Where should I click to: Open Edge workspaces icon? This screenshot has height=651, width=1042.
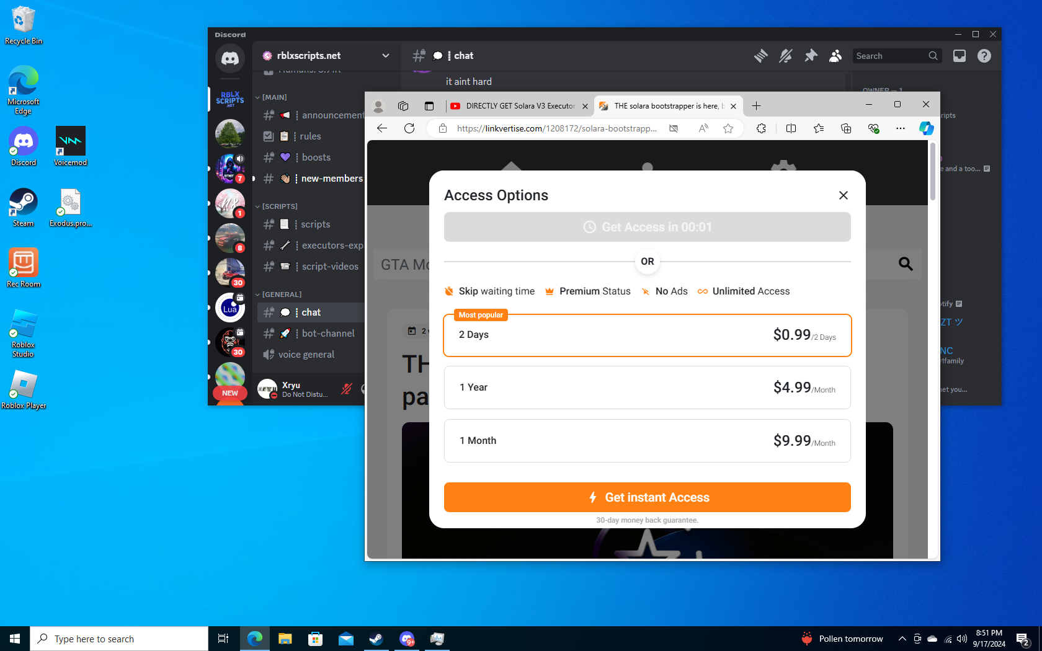click(x=403, y=106)
